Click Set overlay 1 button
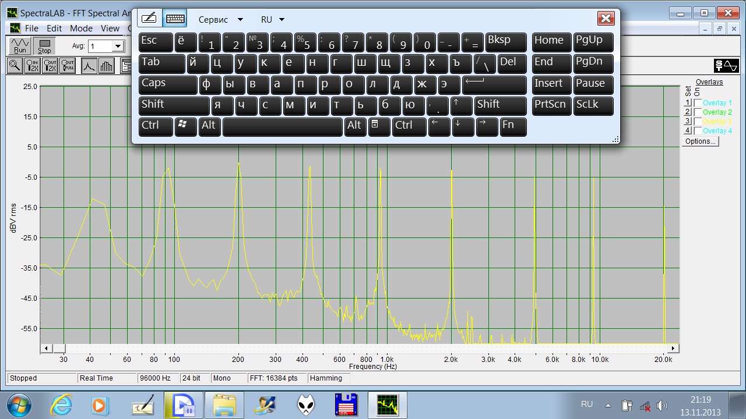The image size is (746, 419). click(x=688, y=103)
